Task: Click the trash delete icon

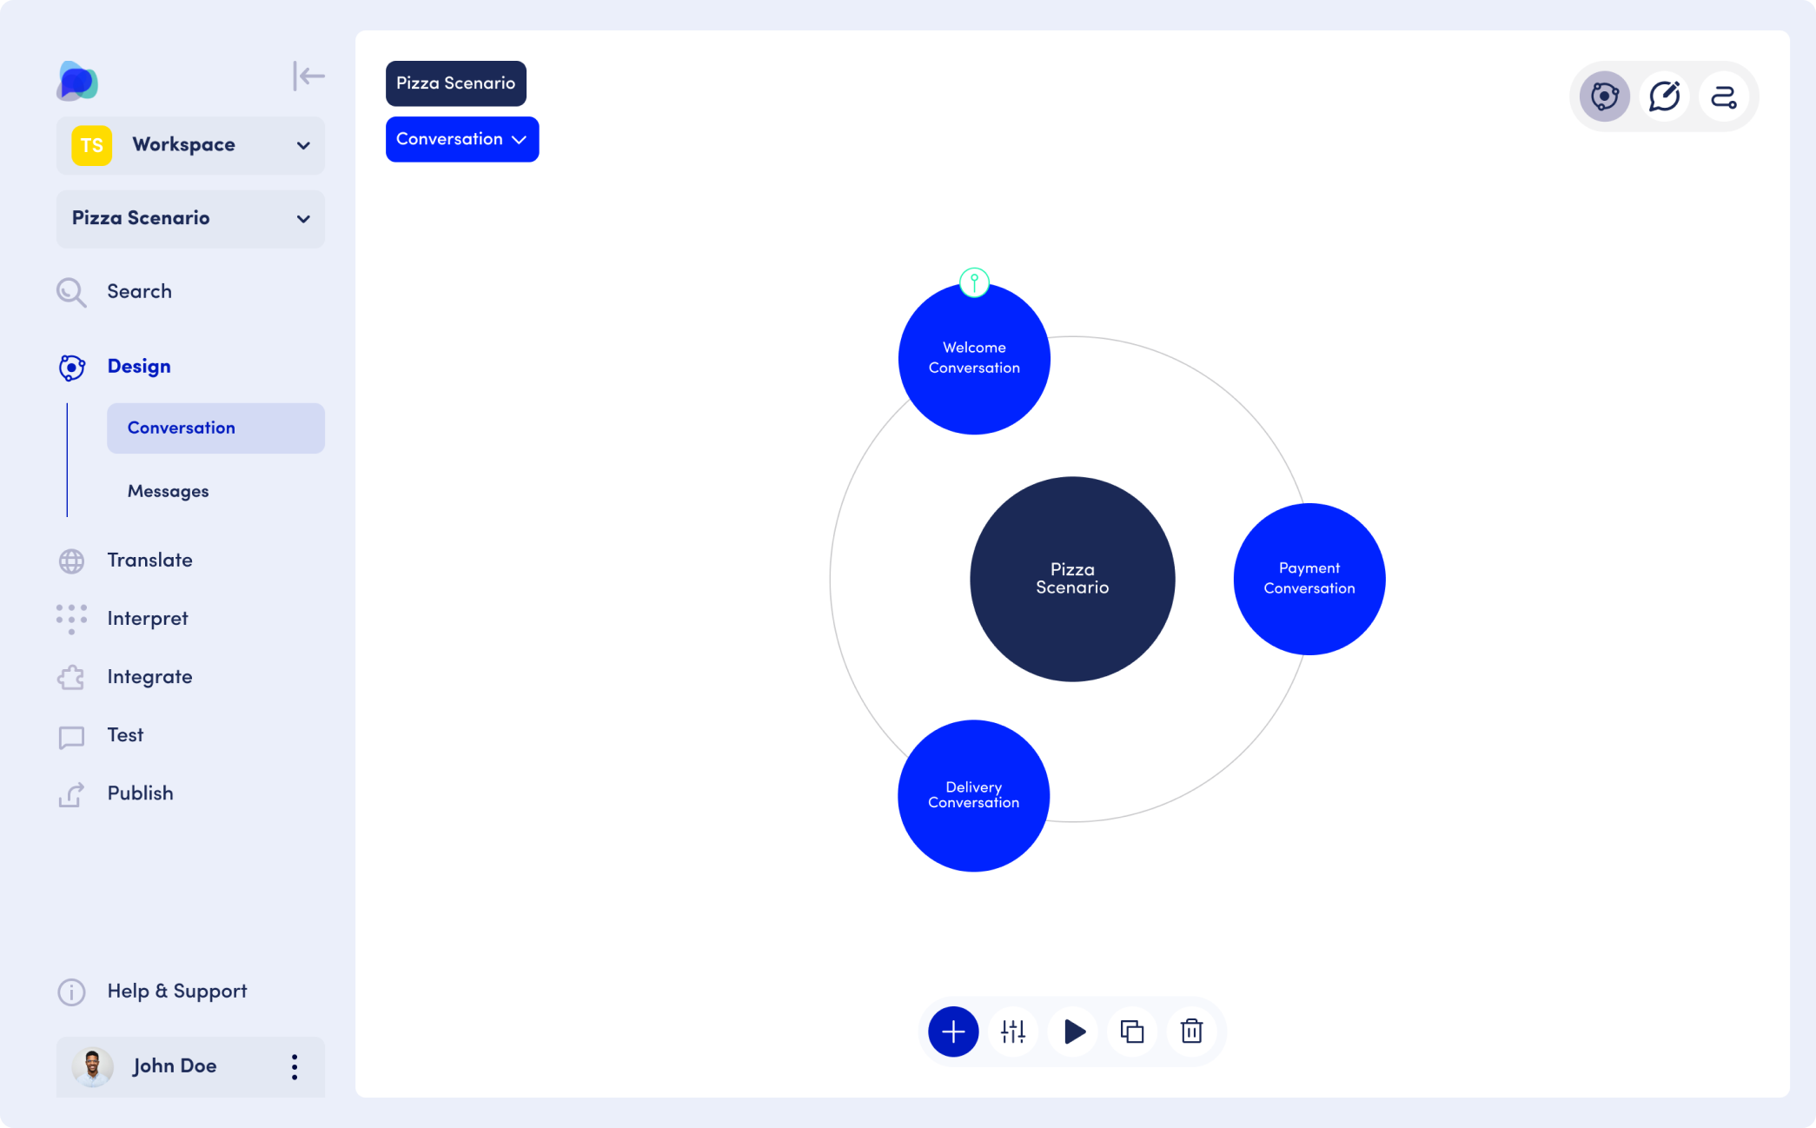Action: pos(1191,1032)
